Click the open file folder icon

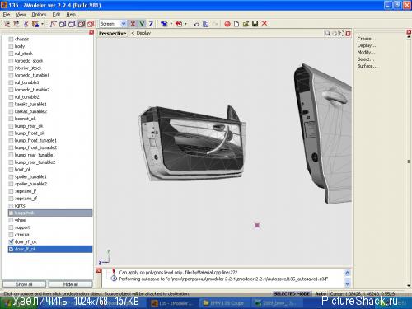coord(246,24)
